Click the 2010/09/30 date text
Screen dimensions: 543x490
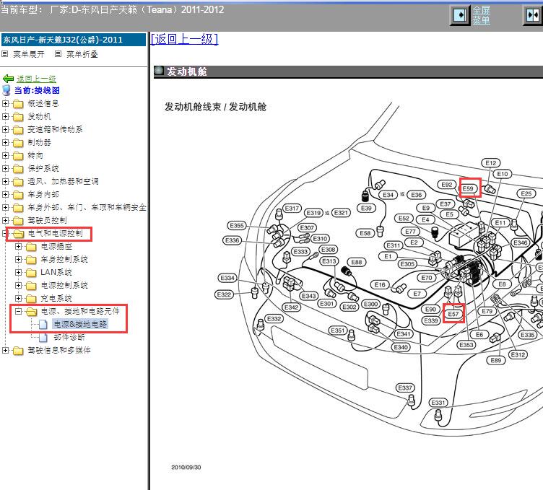tap(186, 467)
